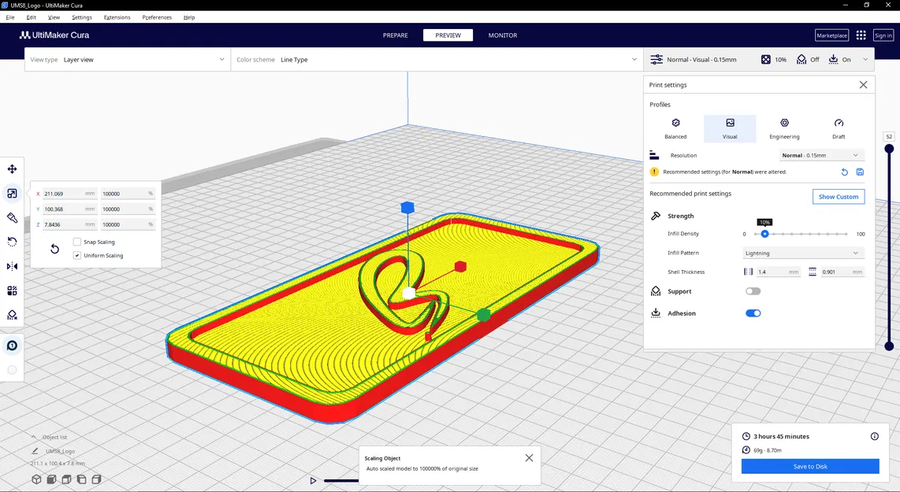Choose the Draft profile

click(x=839, y=128)
